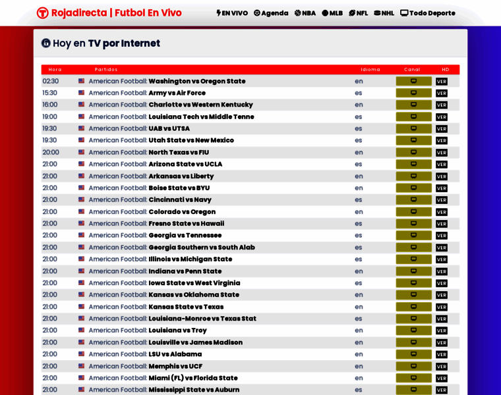This screenshot has height=395, width=501.
Task: Click the channel TV icon for Cincinnati vs Navy
Action: point(413,199)
